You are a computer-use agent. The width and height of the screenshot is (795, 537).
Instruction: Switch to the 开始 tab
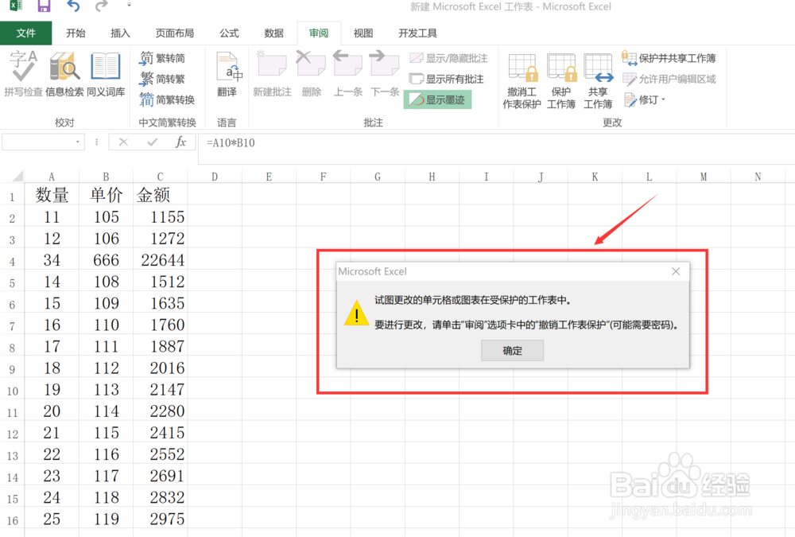(x=76, y=33)
